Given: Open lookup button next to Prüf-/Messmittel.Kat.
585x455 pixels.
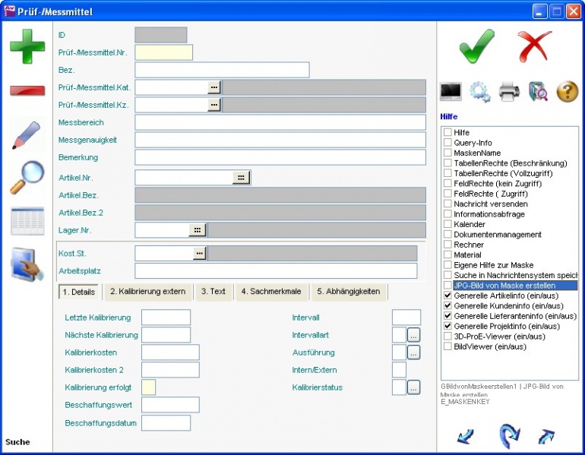Looking at the screenshot, I should tap(214, 87).
